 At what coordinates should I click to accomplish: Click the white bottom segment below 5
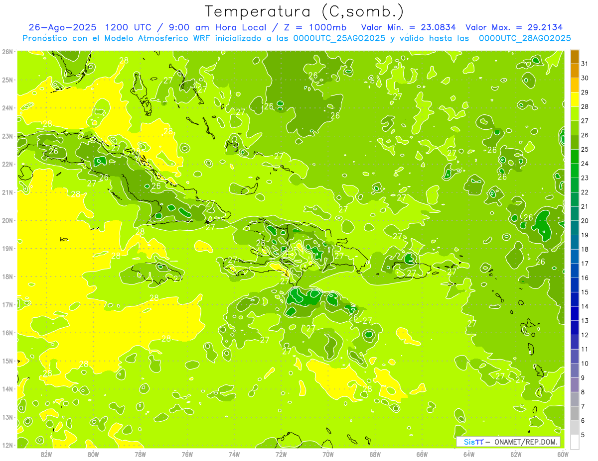pyautogui.click(x=575, y=442)
